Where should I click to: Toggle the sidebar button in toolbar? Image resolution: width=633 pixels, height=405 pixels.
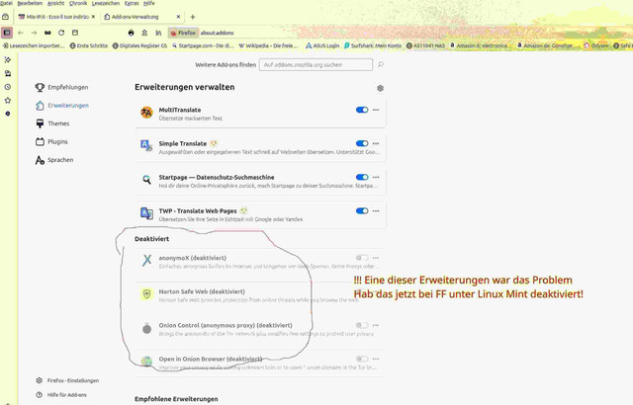(x=7, y=33)
